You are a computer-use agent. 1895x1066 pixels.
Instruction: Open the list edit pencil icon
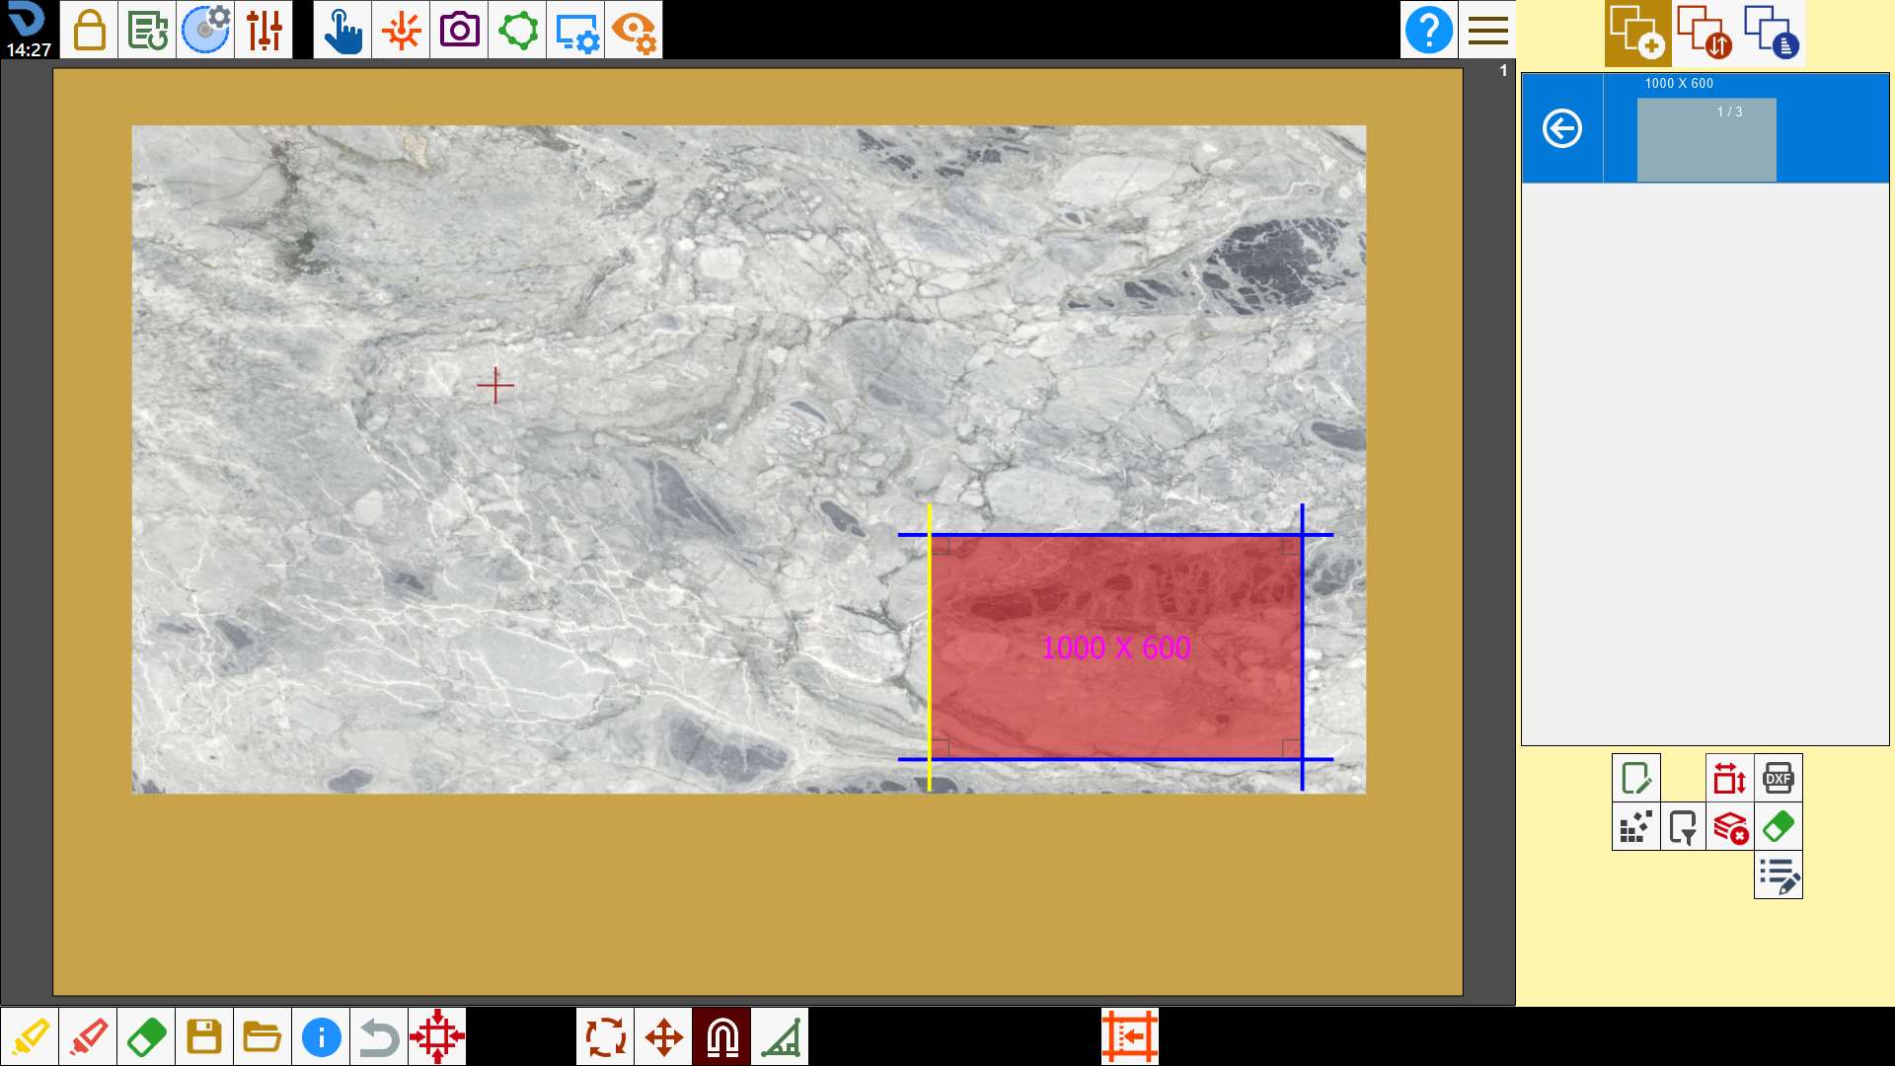coord(1779,875)
